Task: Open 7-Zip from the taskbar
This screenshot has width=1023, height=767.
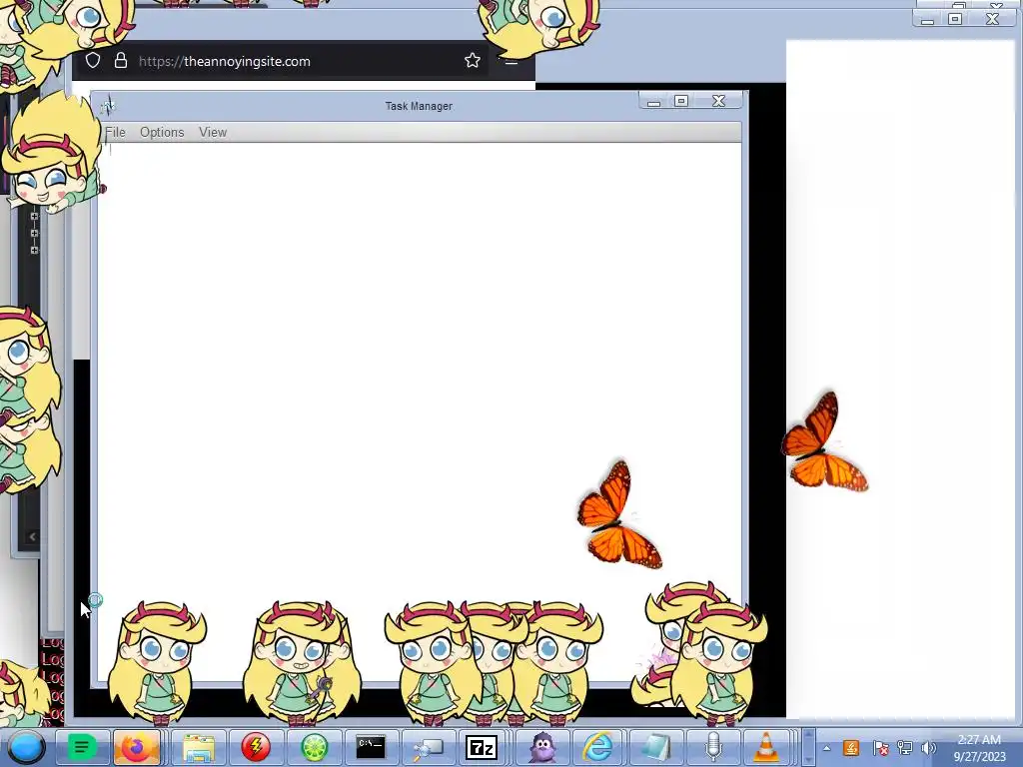Action: tap(482, 747)
